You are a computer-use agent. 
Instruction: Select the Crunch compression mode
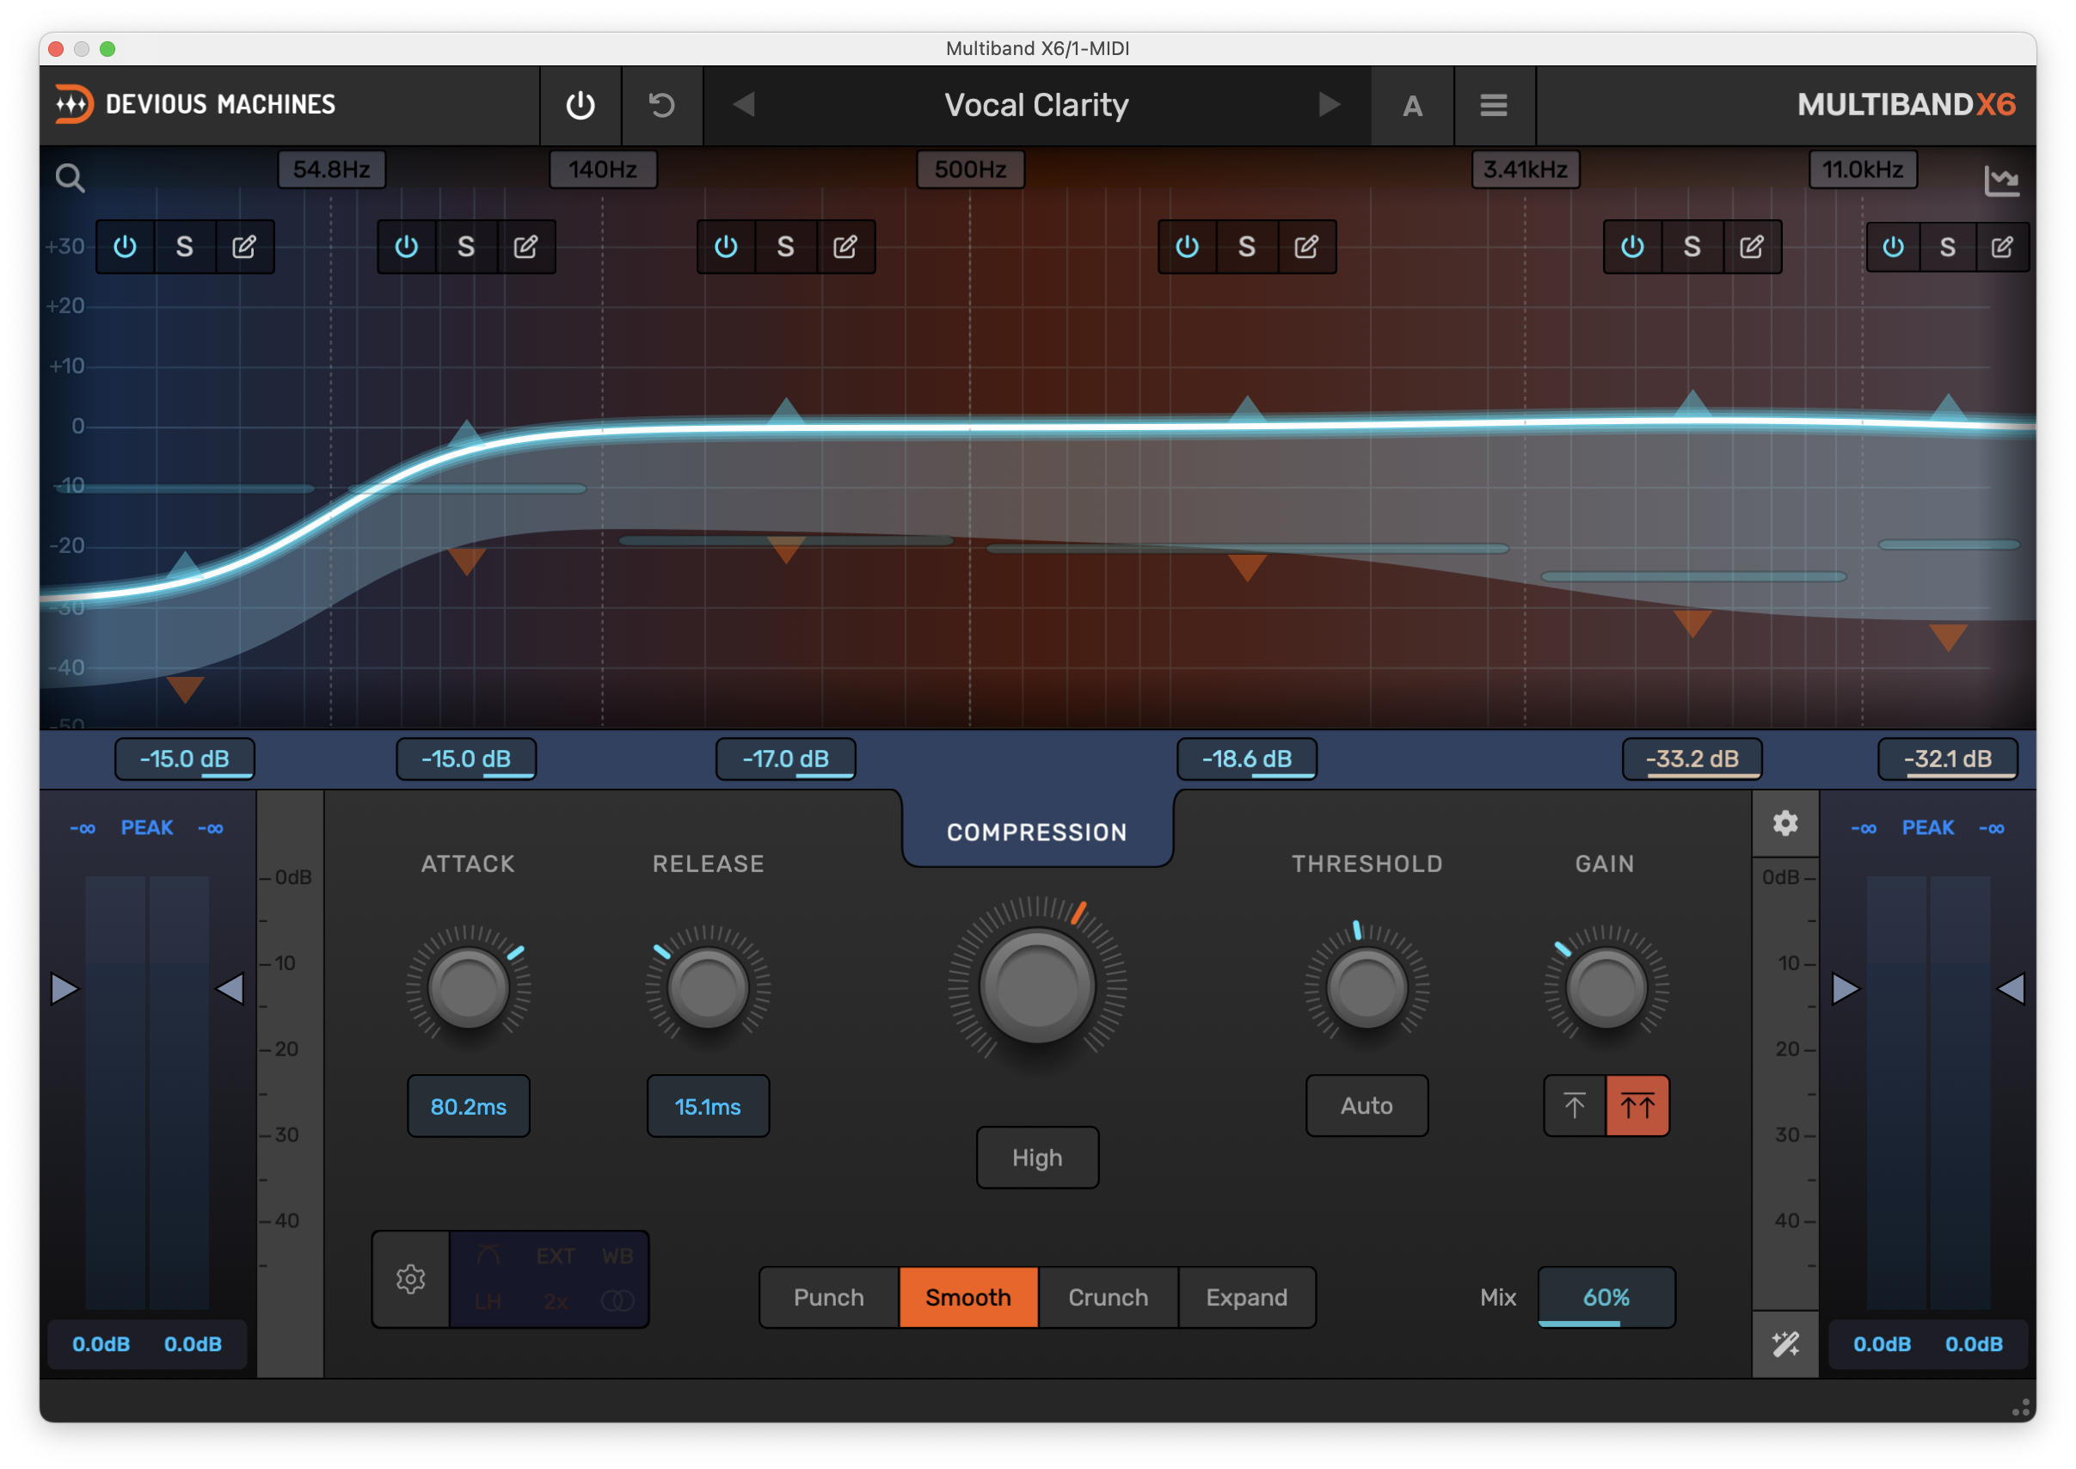coord(1109,1297)
